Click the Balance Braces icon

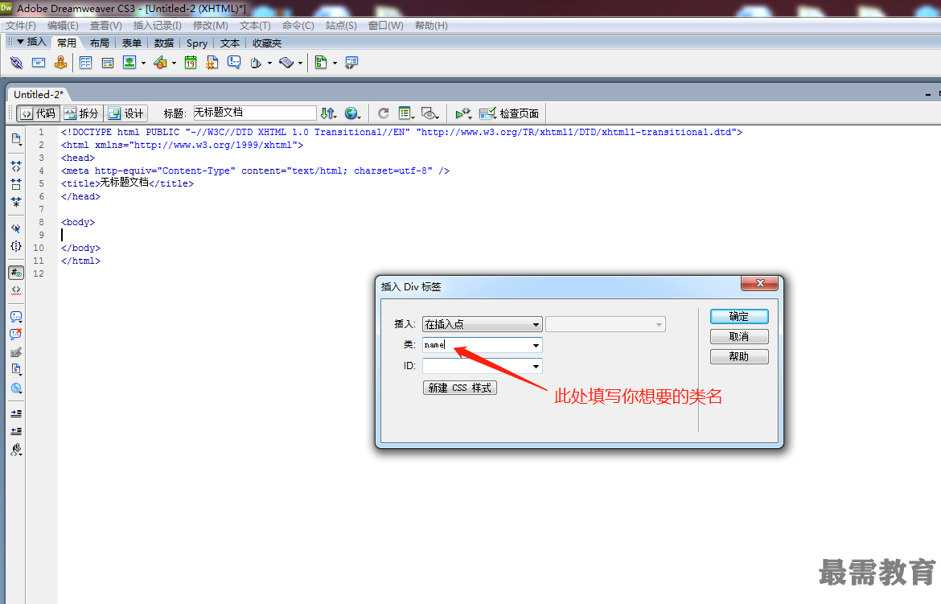pyautogui.click(x=16, y=246)
